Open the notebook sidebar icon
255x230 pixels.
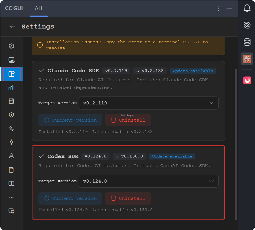pos(11,170)
